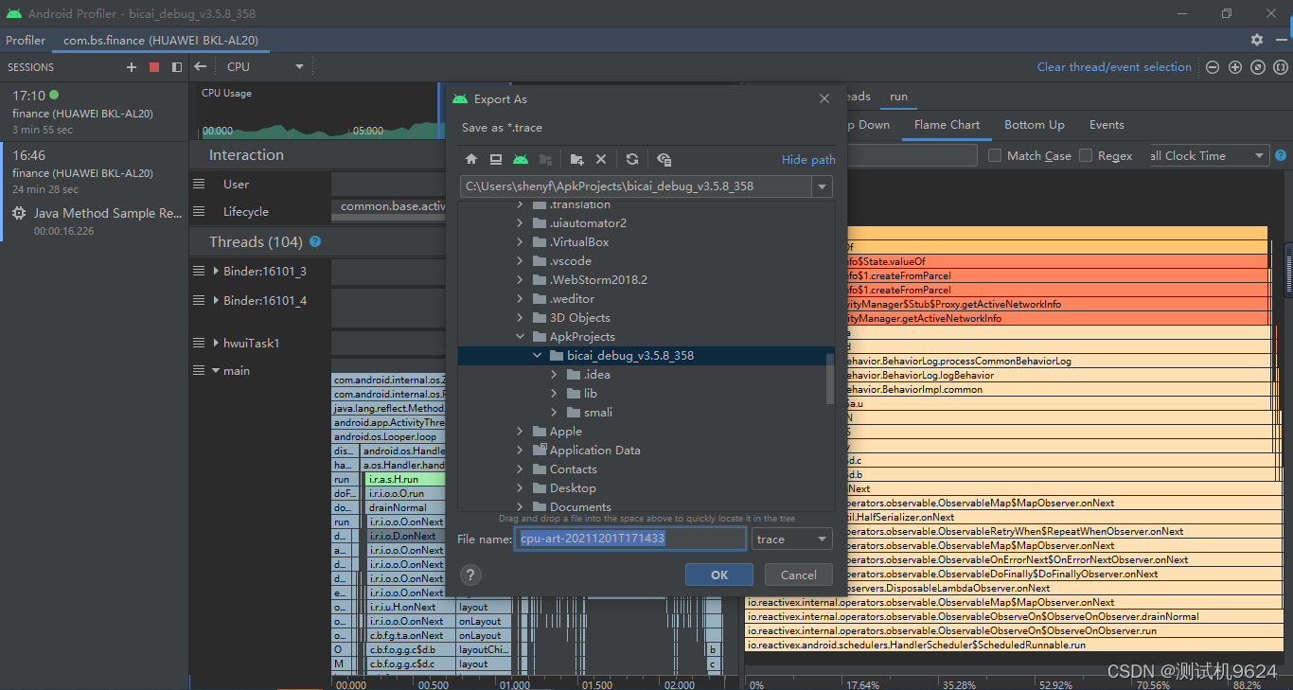Go back with the left arrow icon
Screen dimensions: 1293x690
pyautogui.click(x=200, y=67)
